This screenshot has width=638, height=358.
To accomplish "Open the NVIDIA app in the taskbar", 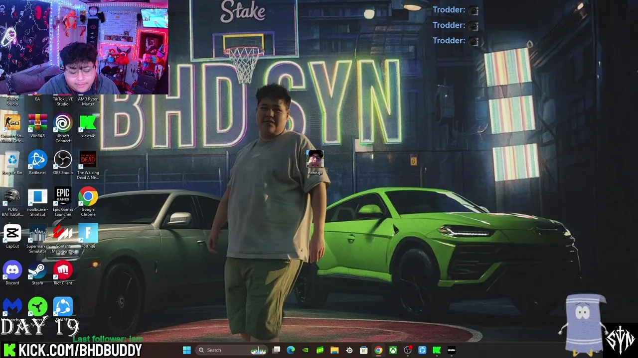I will 306,350.
